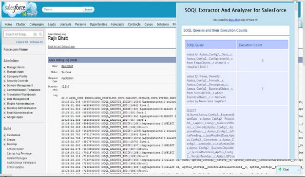The width and height of the screenshot is (305, 177).
Task: Open Force.com Home in sidebar
Action: (x=16, y=49)
